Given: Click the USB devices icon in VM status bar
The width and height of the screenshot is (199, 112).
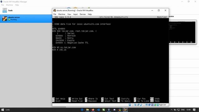Looking at the screenshot, I should coord(141,105).
